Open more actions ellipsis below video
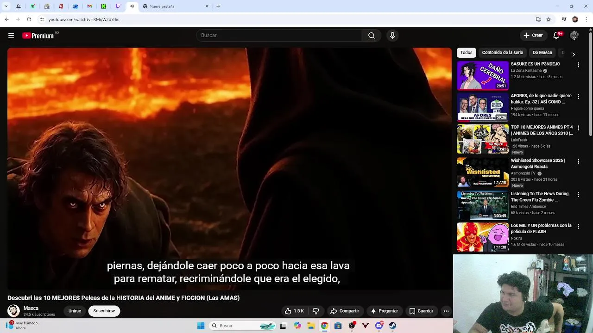Screen dimensions: 593x333 pos(446,311)
